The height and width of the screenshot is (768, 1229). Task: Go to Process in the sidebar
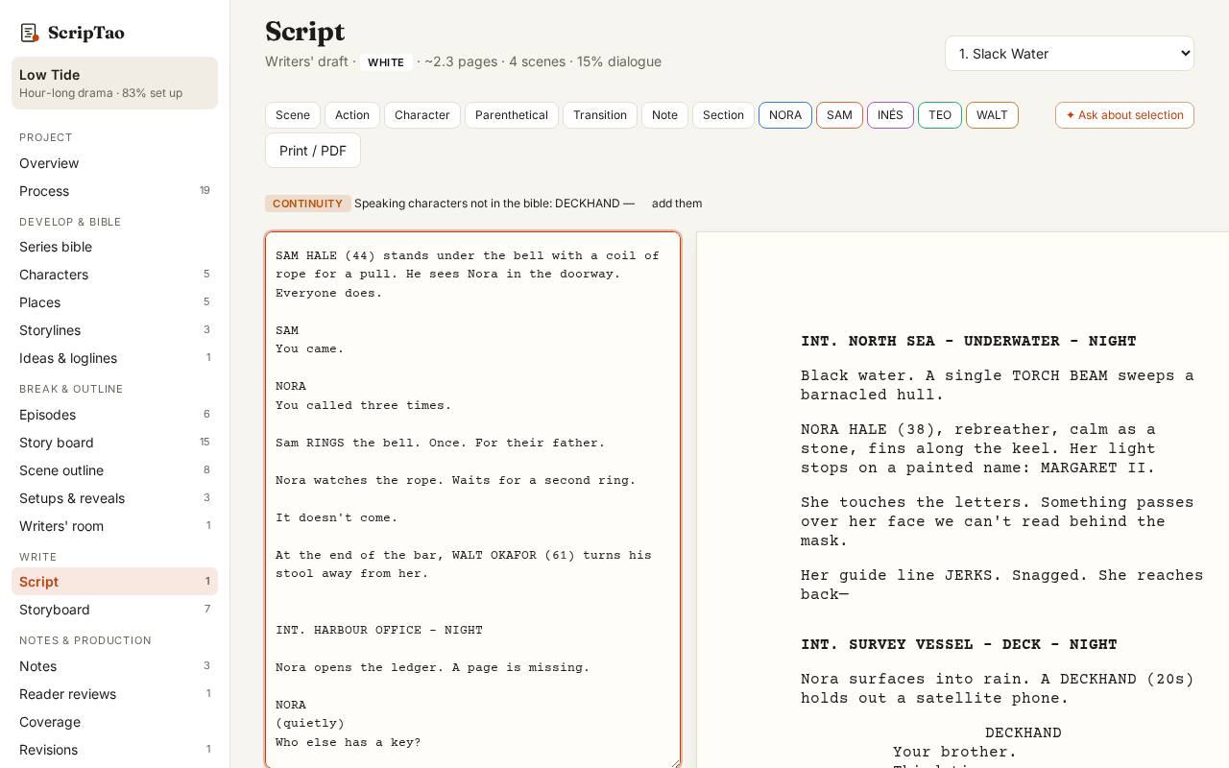(114, 191)
